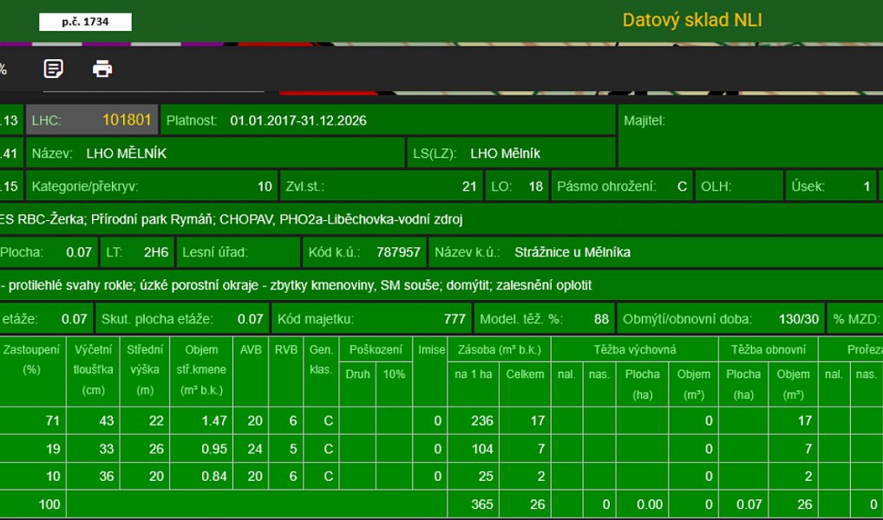Viewport: 883px width, 520px height.
Task: Click the Majitel field
Action: (750, 135)
